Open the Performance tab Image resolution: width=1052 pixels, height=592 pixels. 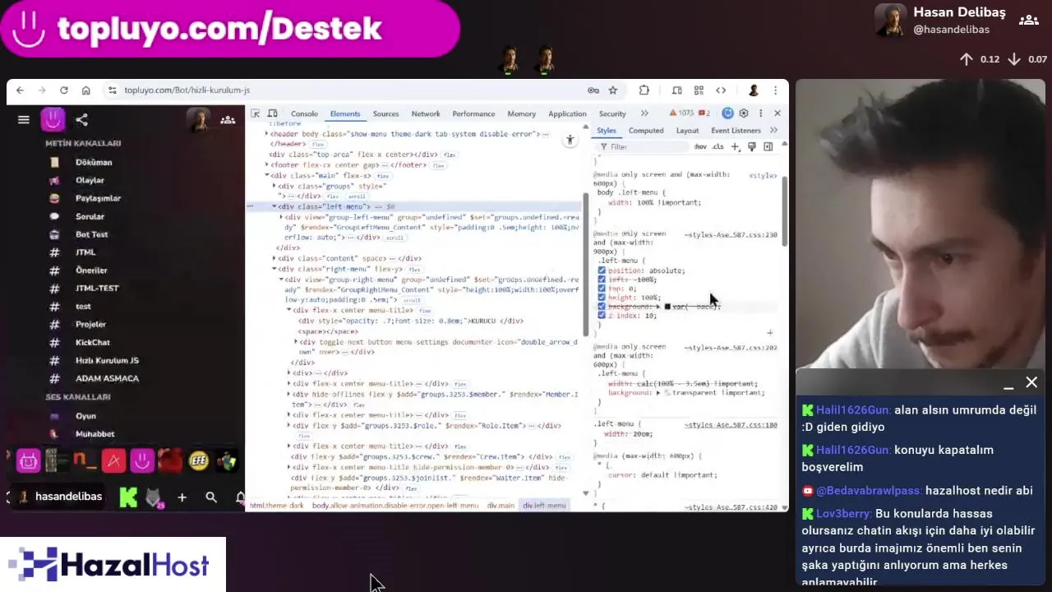pos(473,113)
